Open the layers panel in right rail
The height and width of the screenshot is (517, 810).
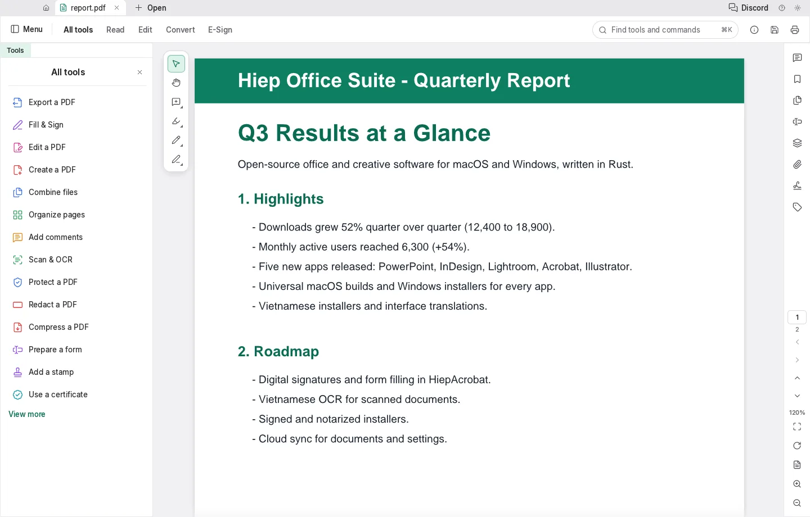click(797, 143)
